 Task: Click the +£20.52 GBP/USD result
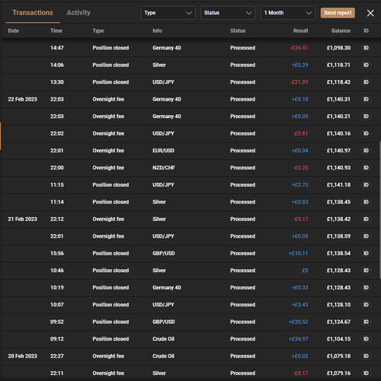pos(299,322)
